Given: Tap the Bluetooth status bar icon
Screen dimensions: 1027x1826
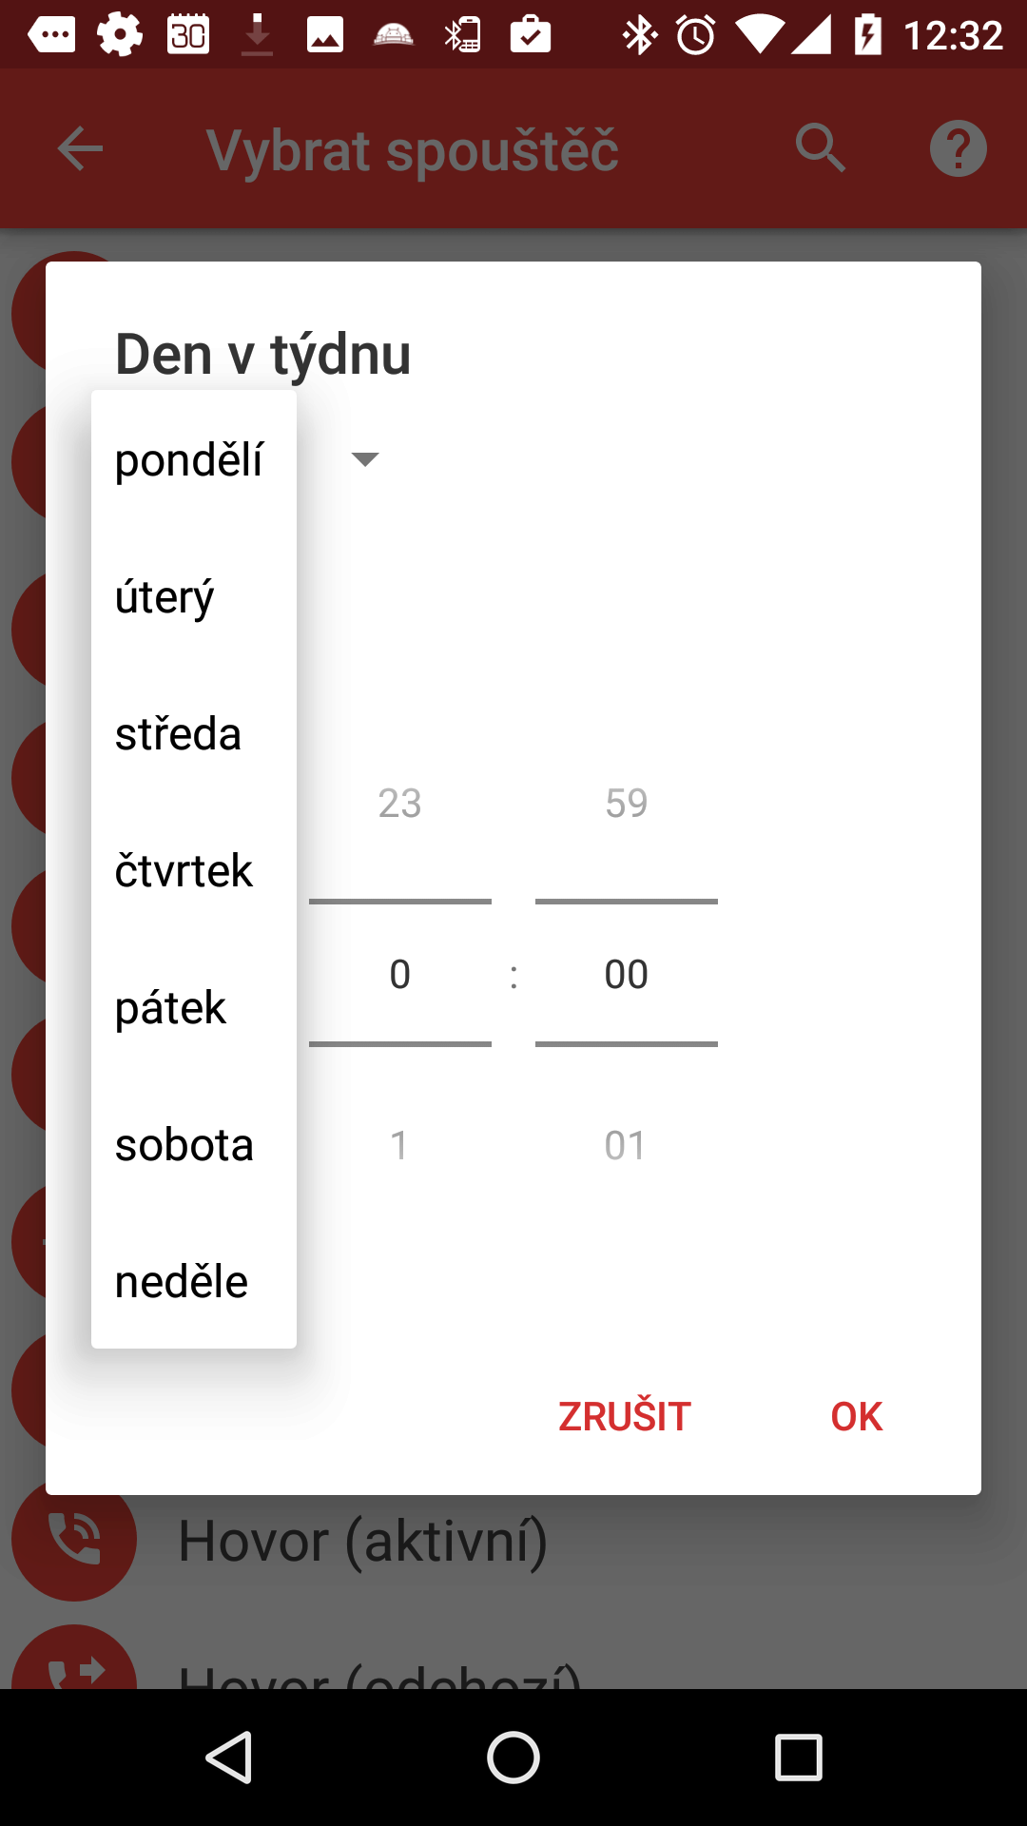Looking at the screenshot, I should pos(640,35).
